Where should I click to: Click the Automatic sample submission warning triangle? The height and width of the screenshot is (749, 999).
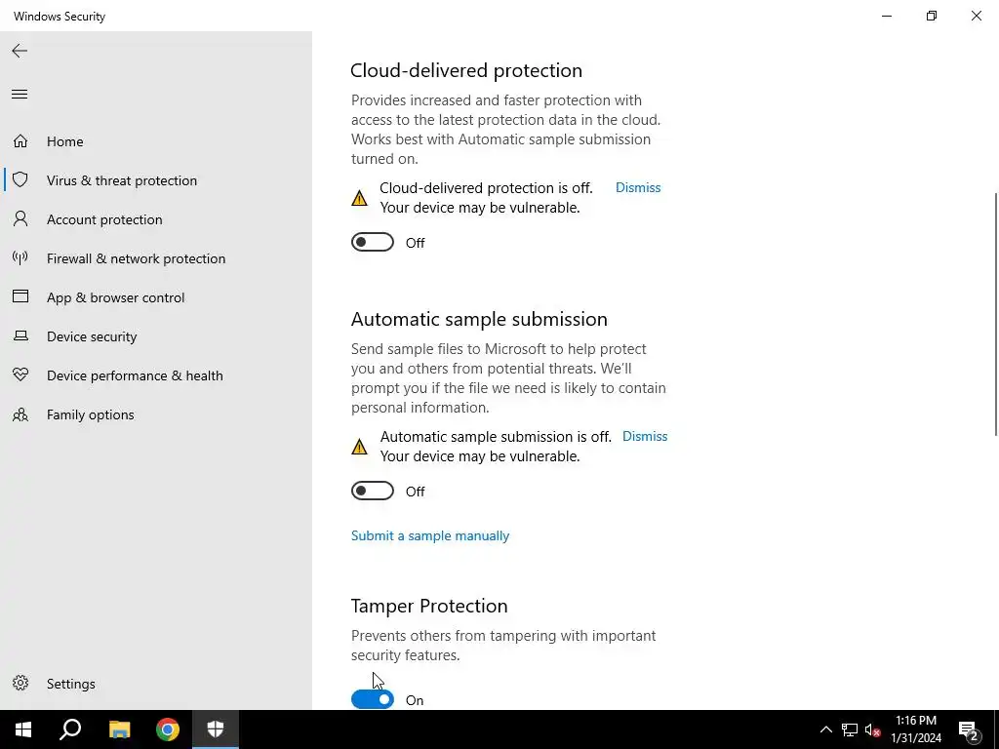pos(359,447)
